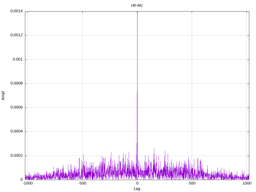Image resolution: width=256 pixels, height=192 pixels.
Task: Click the Lag x-axis label
Action: point(137,189)
